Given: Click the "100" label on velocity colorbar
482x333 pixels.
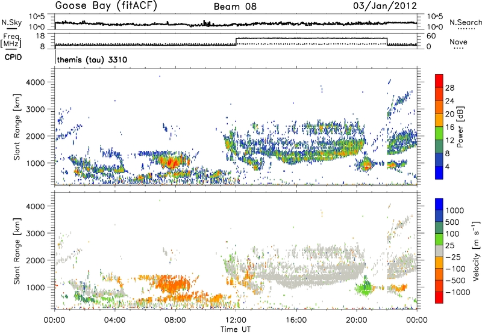Looking at the screenshot, I should 452,234.
